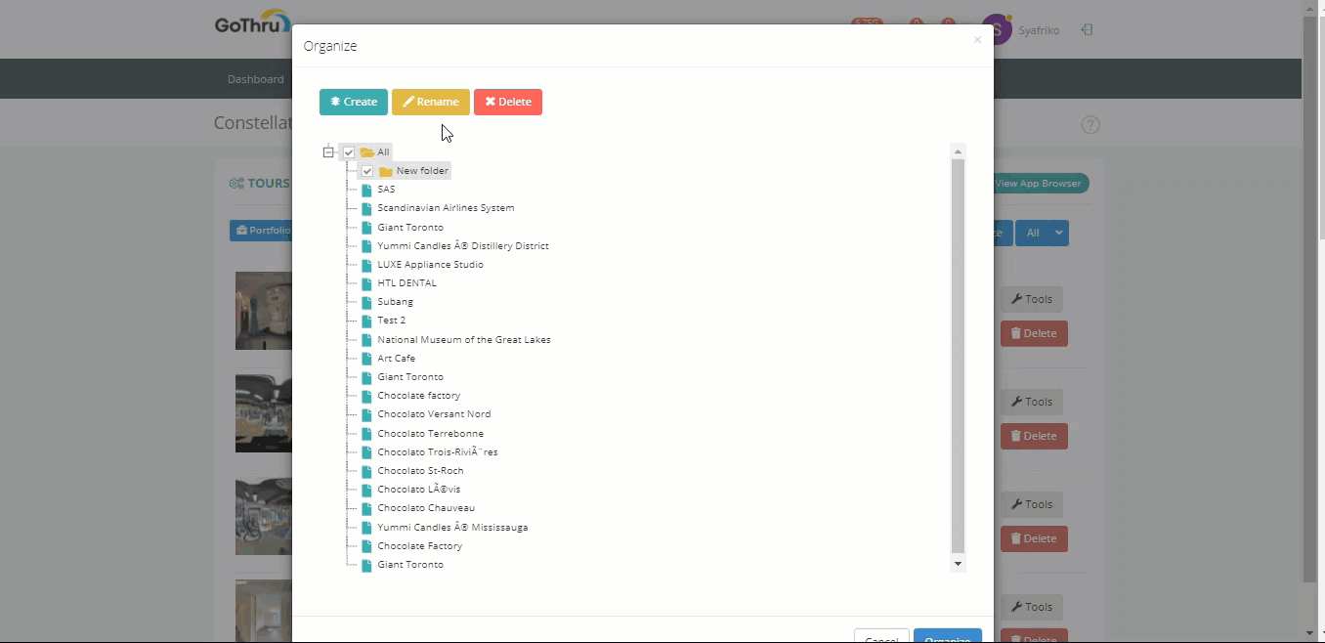This screenshot has height=643, width=1325.
Task: Click the Portfolio button in background page
Action: pyautogui.click(x=261, y=231)
